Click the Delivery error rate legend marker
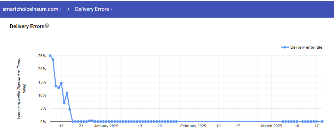Image resolution: width=334 pixels, height=140 pixels. coord(285,47)
